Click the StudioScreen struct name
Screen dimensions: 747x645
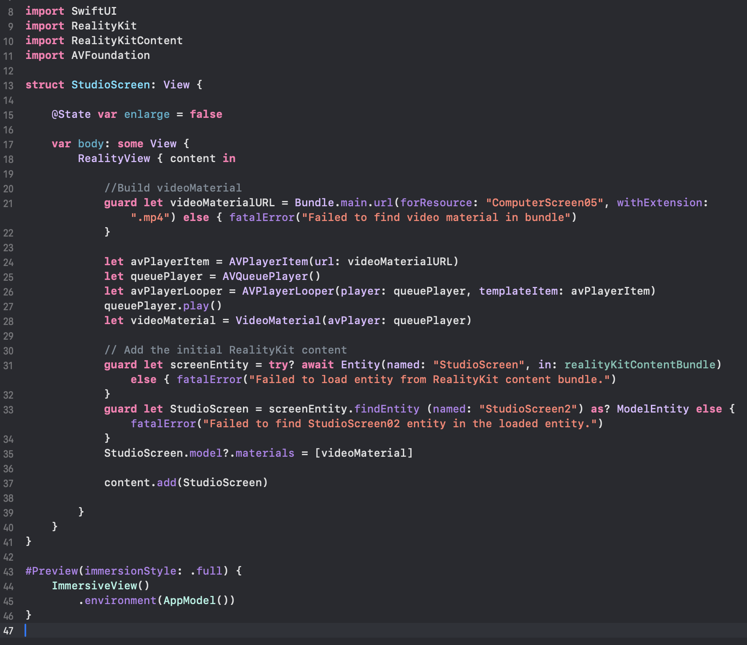pos(110,85)
